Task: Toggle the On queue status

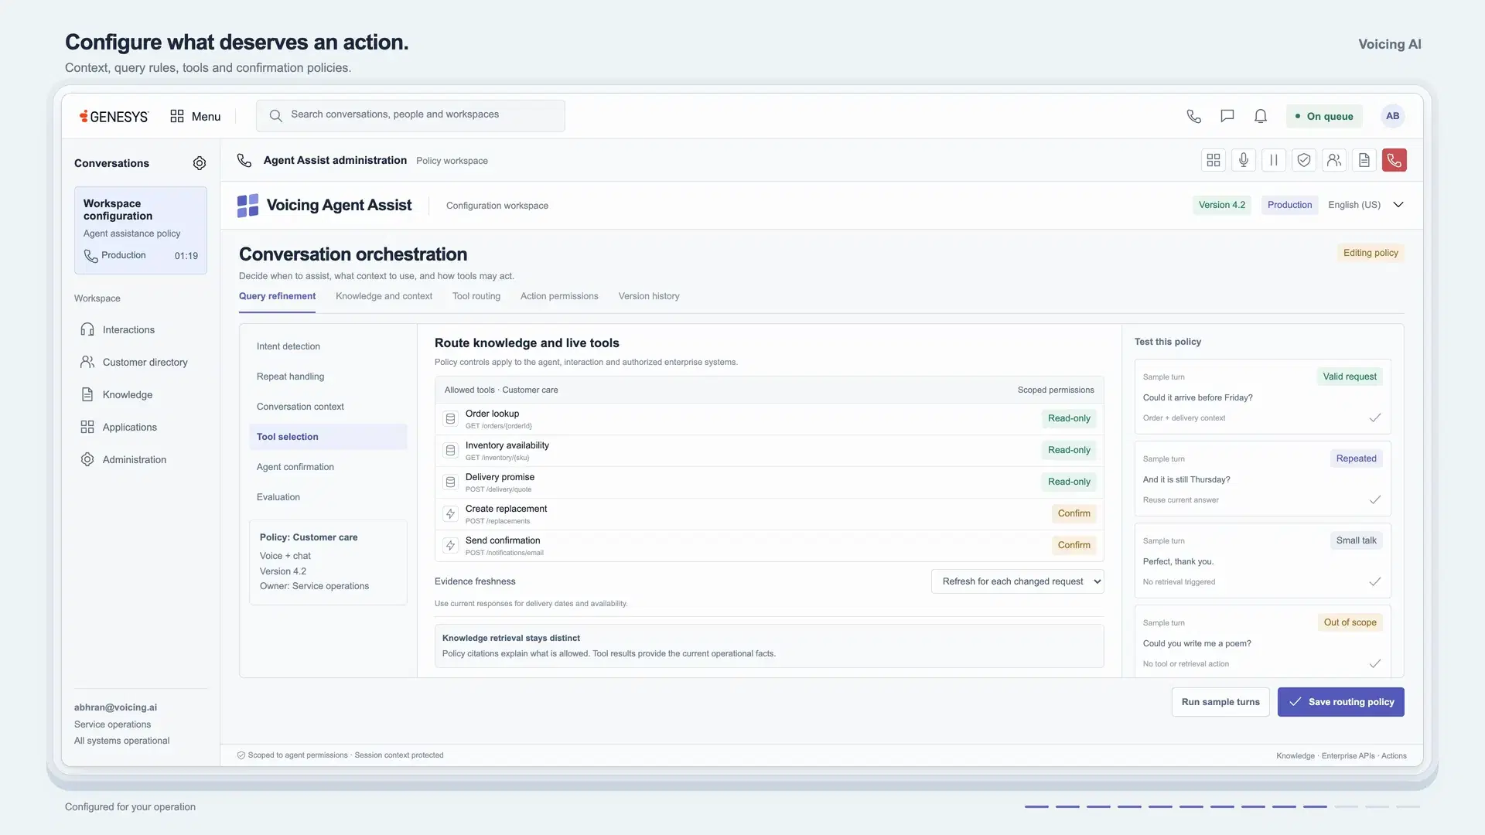Action: point(1324,116)
